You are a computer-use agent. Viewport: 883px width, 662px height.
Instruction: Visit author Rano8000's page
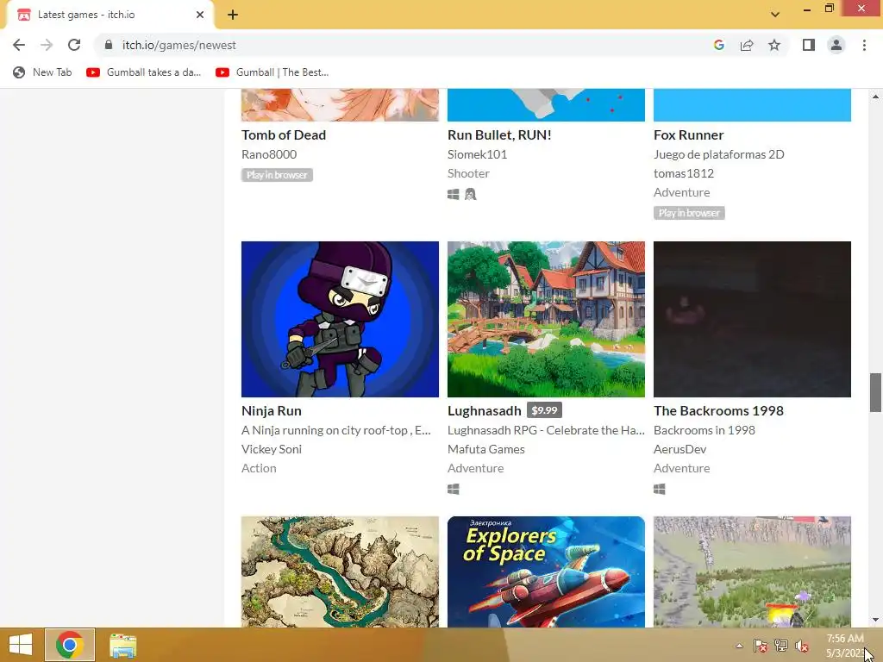[x=269, y=154]
